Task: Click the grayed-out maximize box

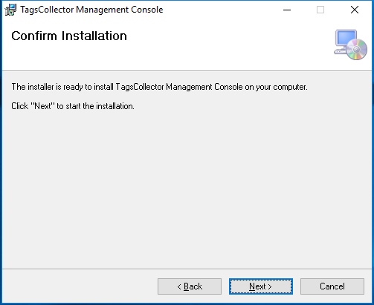Action: (x=320, y=10)
